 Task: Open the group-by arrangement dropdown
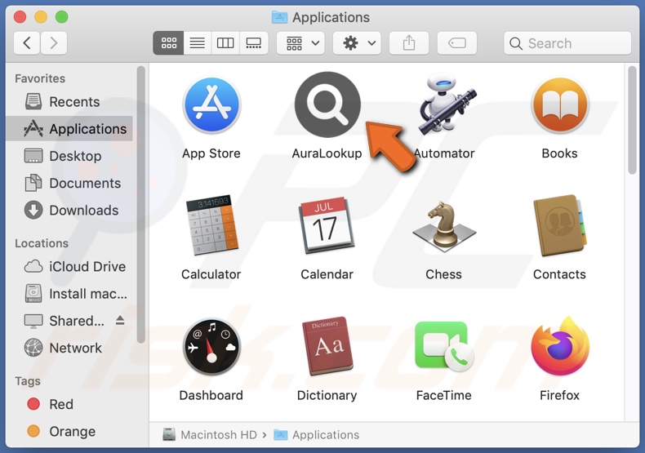[300, 42]
